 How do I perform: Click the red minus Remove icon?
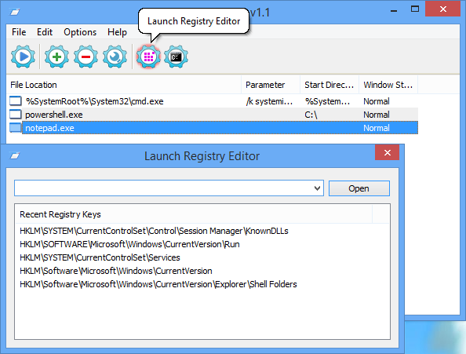tap(86, 57)
